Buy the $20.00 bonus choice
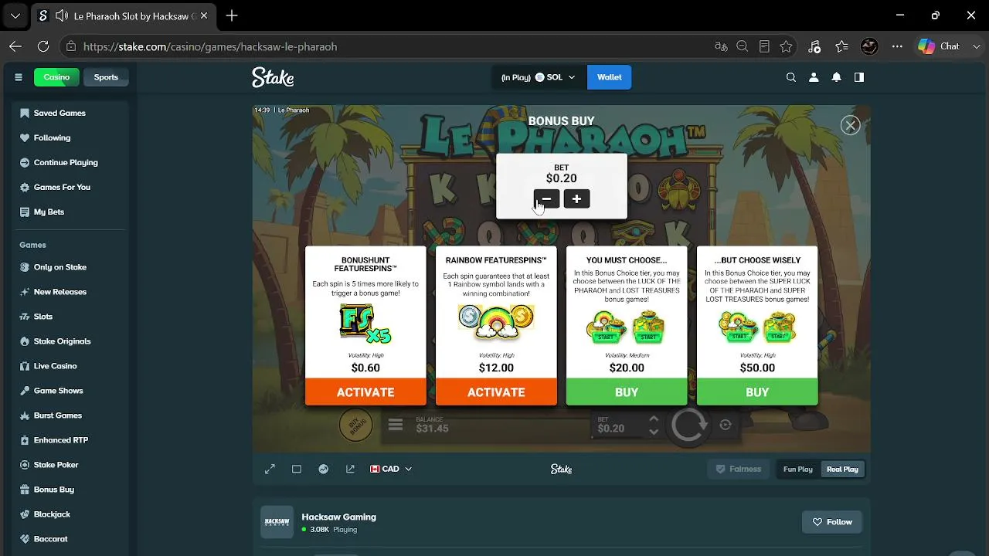Viewport: 989px width, 556px height. pyautogui.click(x=627, y=392)
